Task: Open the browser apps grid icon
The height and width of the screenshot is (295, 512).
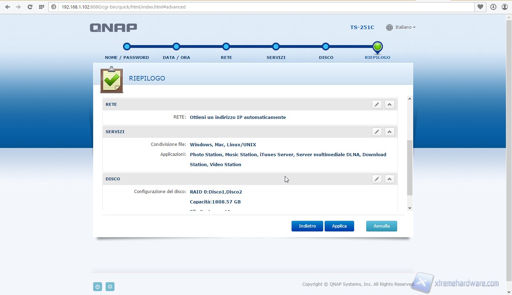Action: [x=42, y=7]
